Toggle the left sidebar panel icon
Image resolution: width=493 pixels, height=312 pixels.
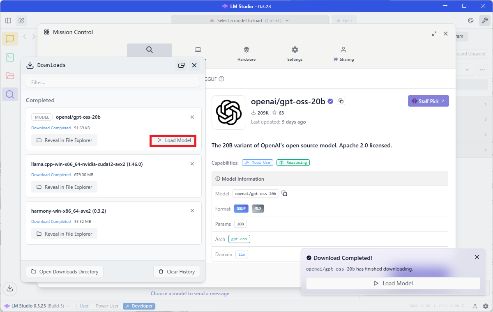pyautogui.click(x=8, y=21)
